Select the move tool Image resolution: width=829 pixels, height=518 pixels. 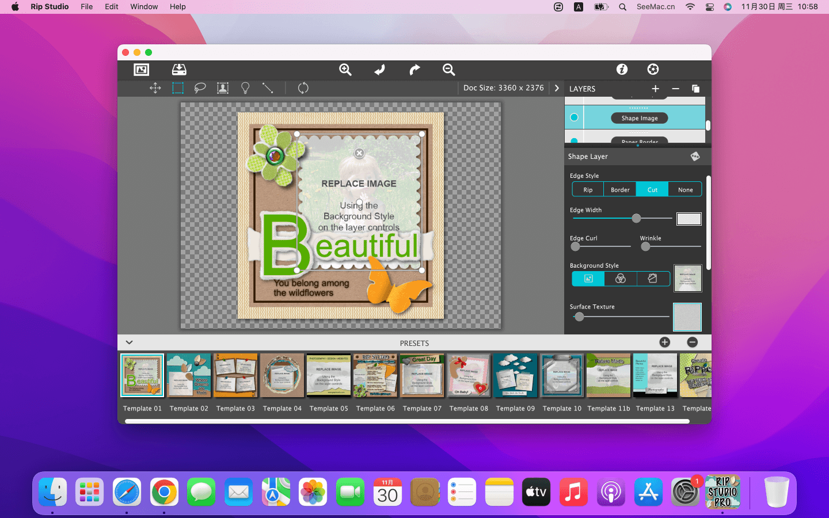click(x=155, y=88)
